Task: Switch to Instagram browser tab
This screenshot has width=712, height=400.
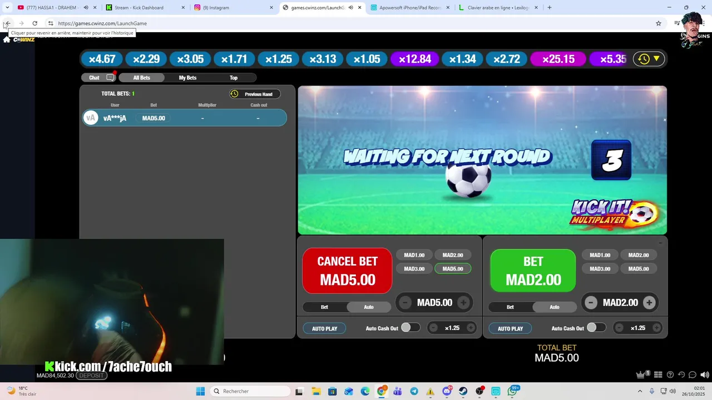Action: [x=234, y=8]
